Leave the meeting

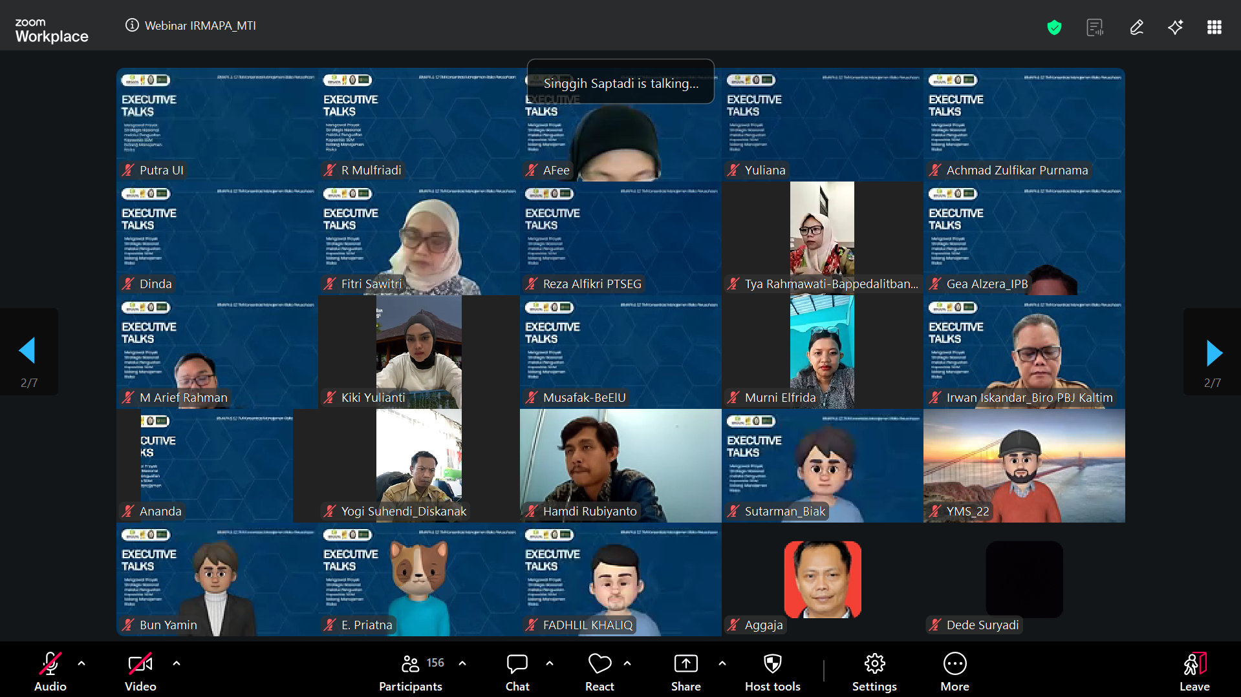click(x=1194, y=672)
